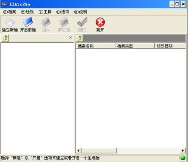Open the 档案 file menu

pyautogui.click(x=9, y=12)
